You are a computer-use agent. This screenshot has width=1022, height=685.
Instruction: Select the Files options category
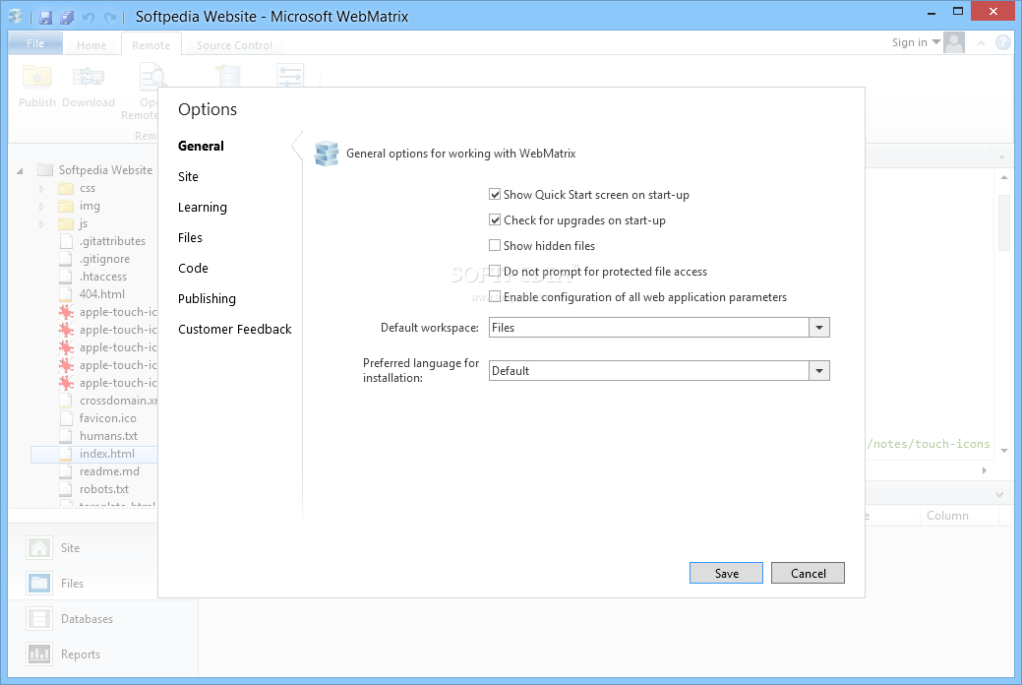pos(190,237)
